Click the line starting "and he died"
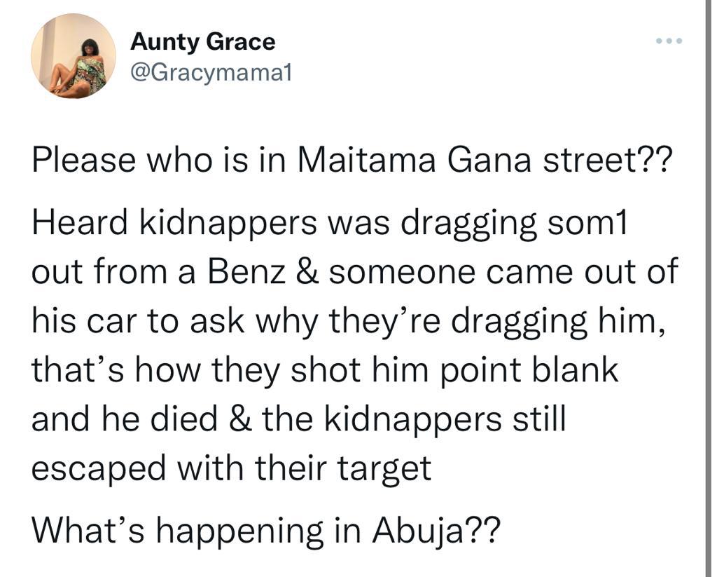Screen dimensions: 717x577 click(298, 419)
